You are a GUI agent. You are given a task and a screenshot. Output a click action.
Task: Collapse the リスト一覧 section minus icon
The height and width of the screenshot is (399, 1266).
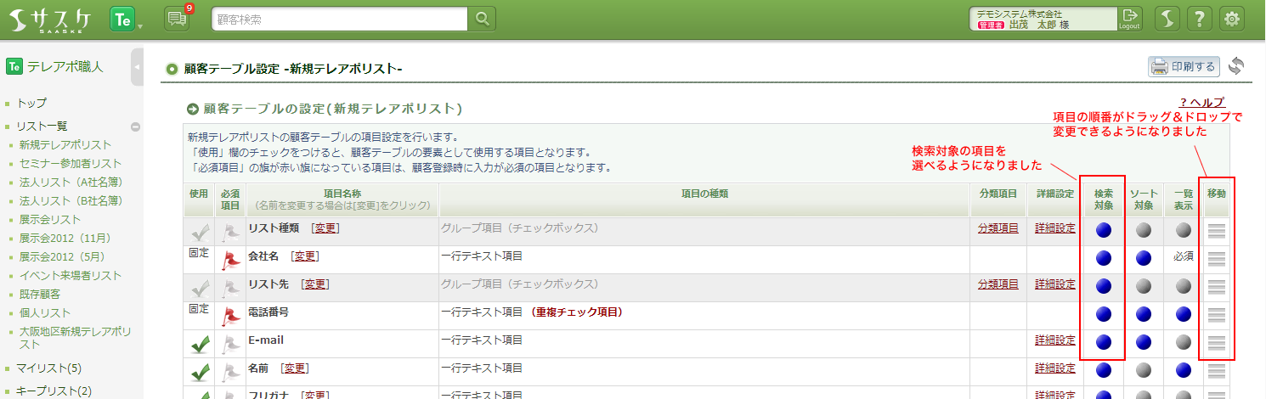tap(135, 126)
